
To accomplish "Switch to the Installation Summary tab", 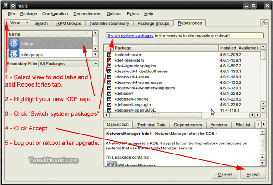I will (109, 23).
